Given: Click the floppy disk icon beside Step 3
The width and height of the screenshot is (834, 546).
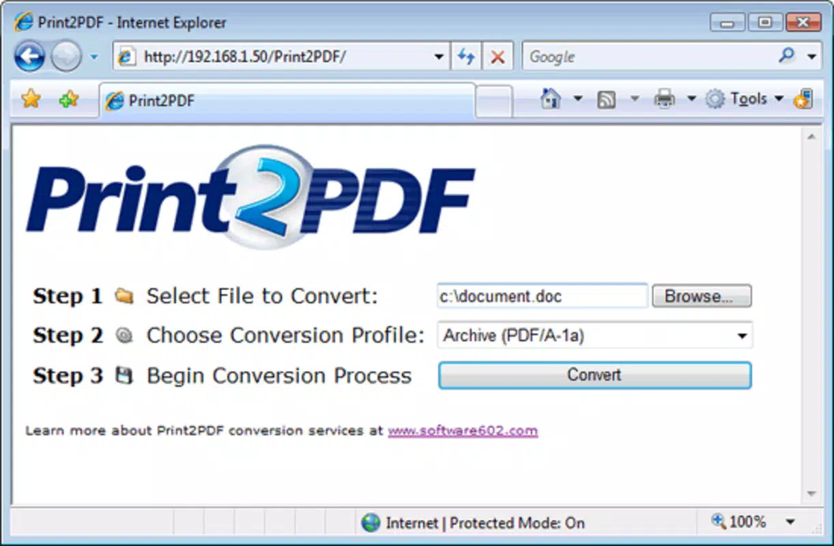Looking at the screenshot, I should click(x=124, y=375).
